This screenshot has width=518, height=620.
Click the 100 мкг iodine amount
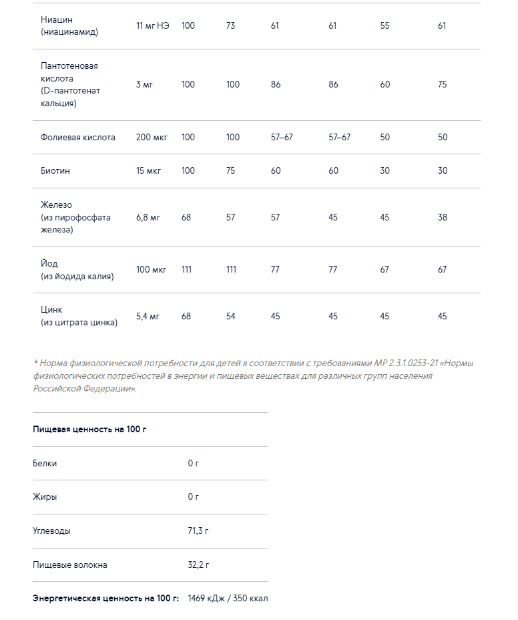152,270
